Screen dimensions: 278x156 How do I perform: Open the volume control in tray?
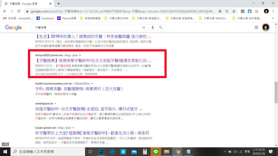point(235,152)
